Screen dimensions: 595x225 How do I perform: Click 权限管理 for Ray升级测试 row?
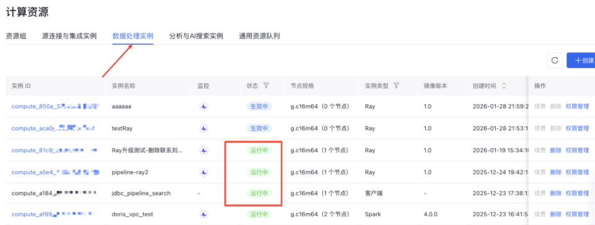coord(577,150)
